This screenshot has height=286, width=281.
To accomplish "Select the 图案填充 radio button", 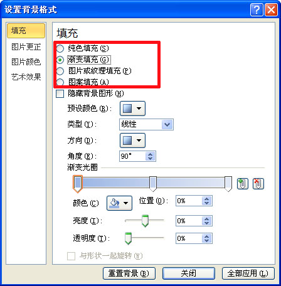I will coord(60,82).
